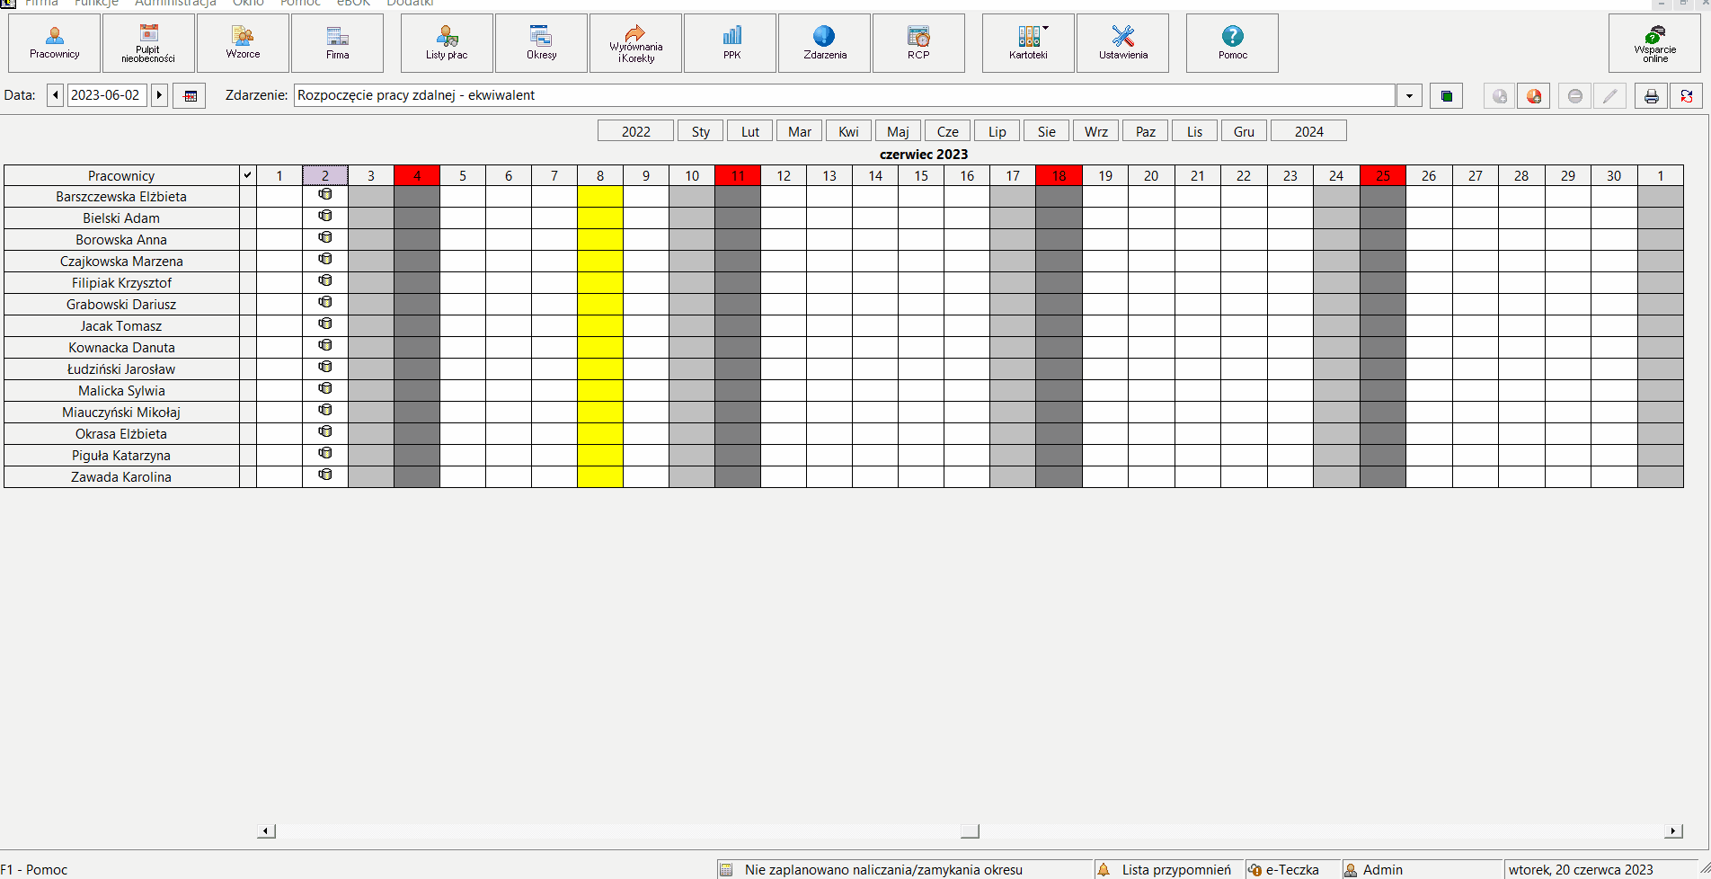Jump to year 2024
The height and width of the screenshot is (879, 1711).
point(1308,131)
